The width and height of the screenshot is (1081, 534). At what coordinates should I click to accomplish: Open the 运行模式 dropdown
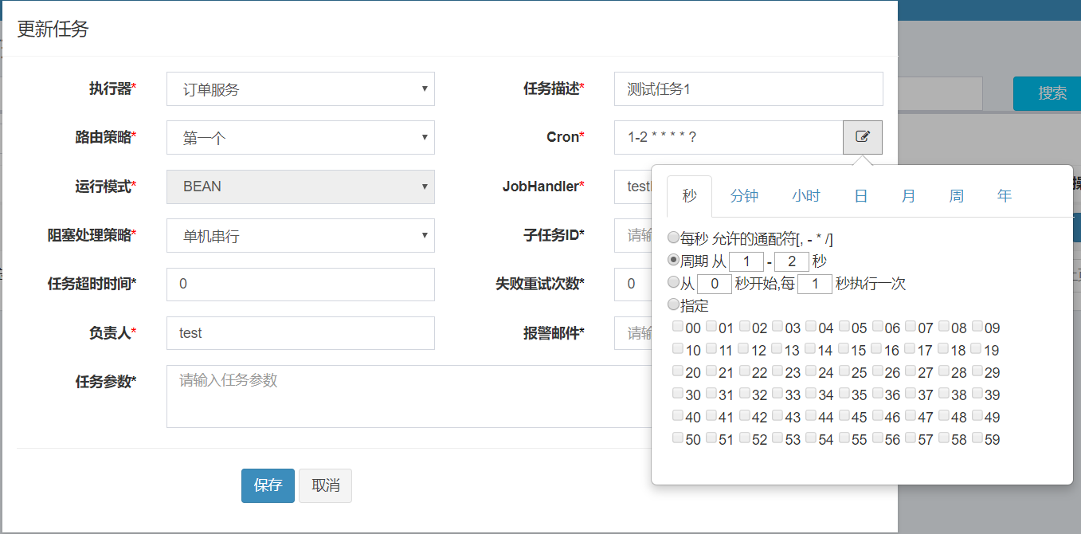(x=300, y=187)
